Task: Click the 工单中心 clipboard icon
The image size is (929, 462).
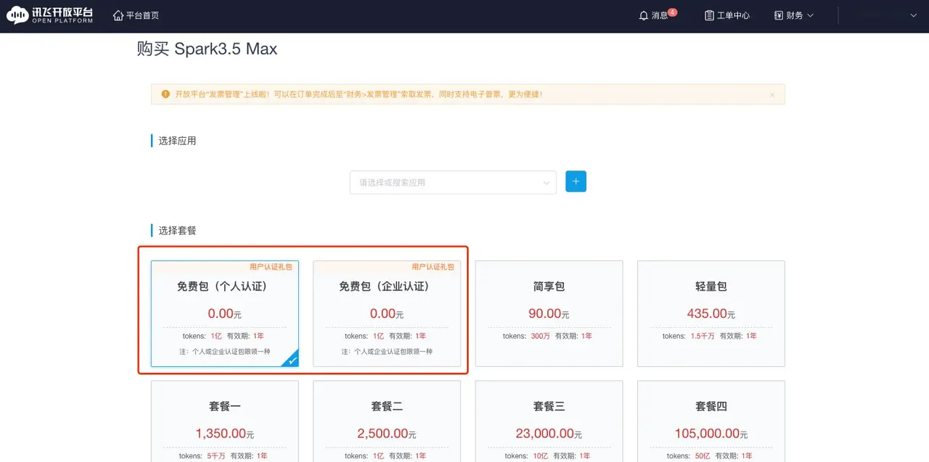Action: [709, 15]
